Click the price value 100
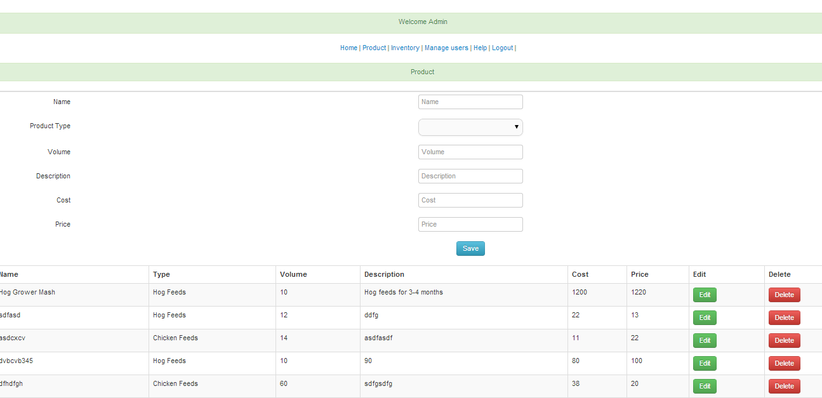822x398 pixels. [637, 361]
